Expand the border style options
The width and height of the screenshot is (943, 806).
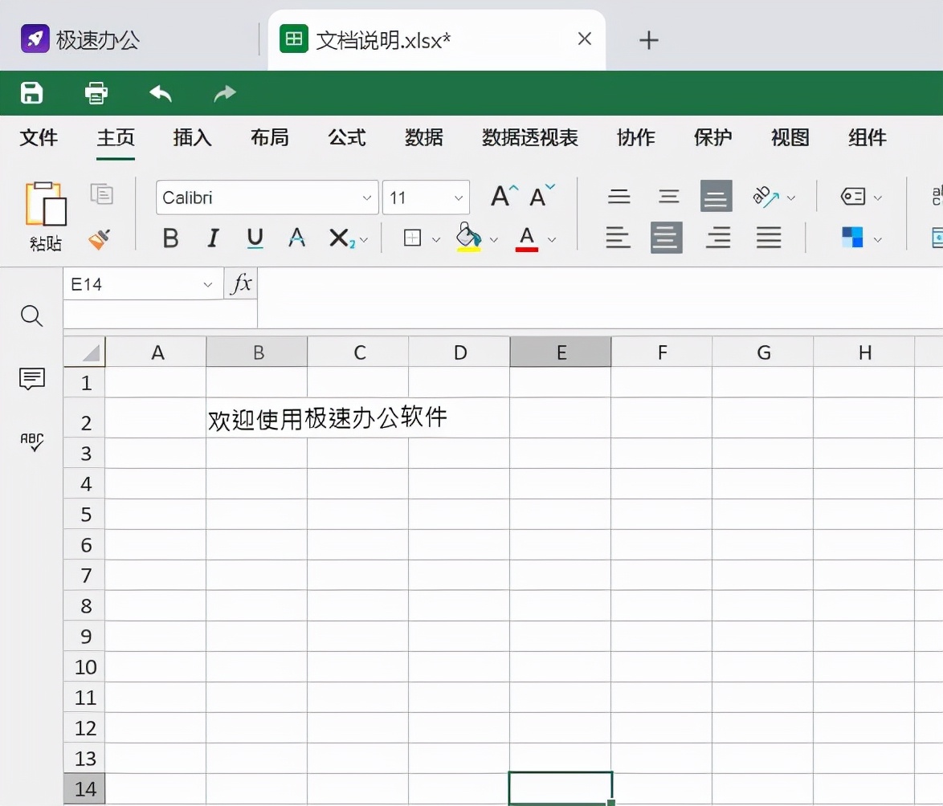pyautogui.click(x=435, y=238)
